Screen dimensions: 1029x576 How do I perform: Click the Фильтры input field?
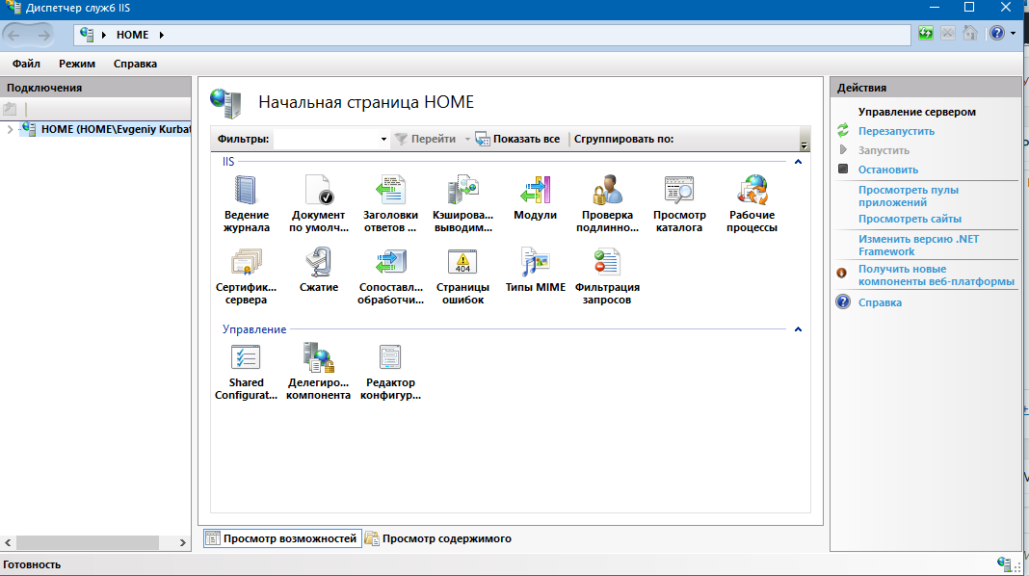[327, 139]
